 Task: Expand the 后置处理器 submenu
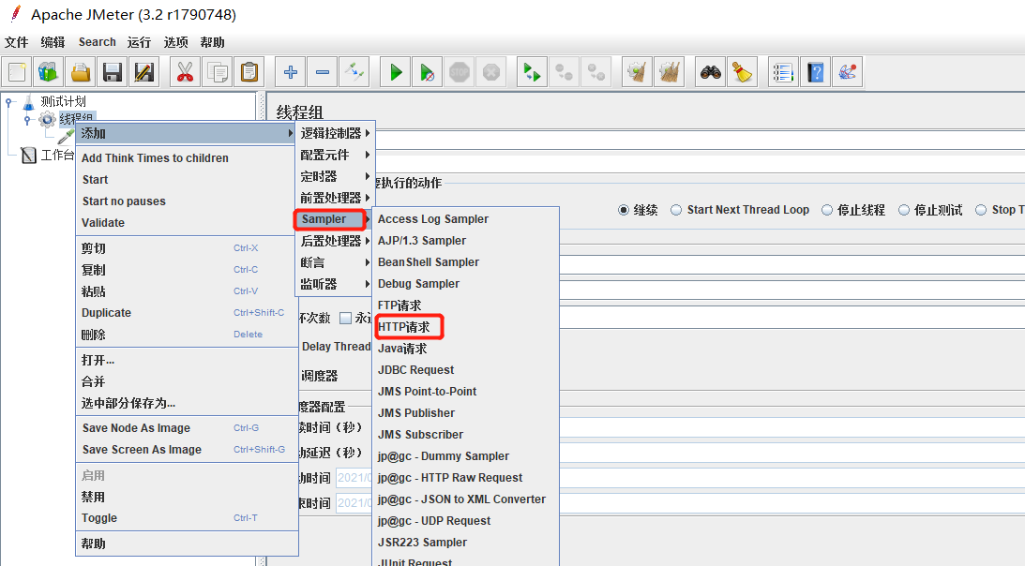tap(336, 241)
